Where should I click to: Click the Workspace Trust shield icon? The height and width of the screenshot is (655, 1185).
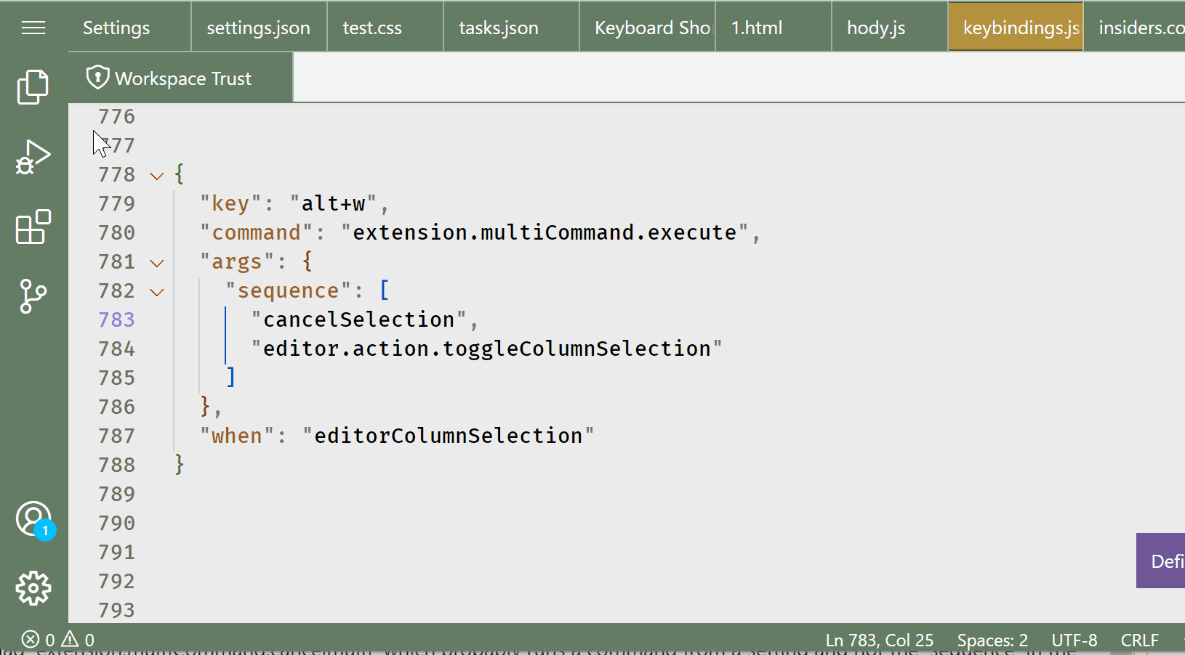(x=98, y=77)
